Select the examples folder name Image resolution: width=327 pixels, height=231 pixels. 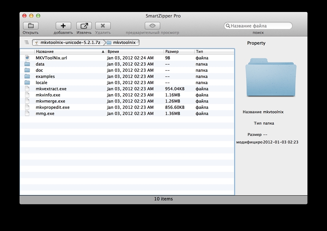pos(45,77)
